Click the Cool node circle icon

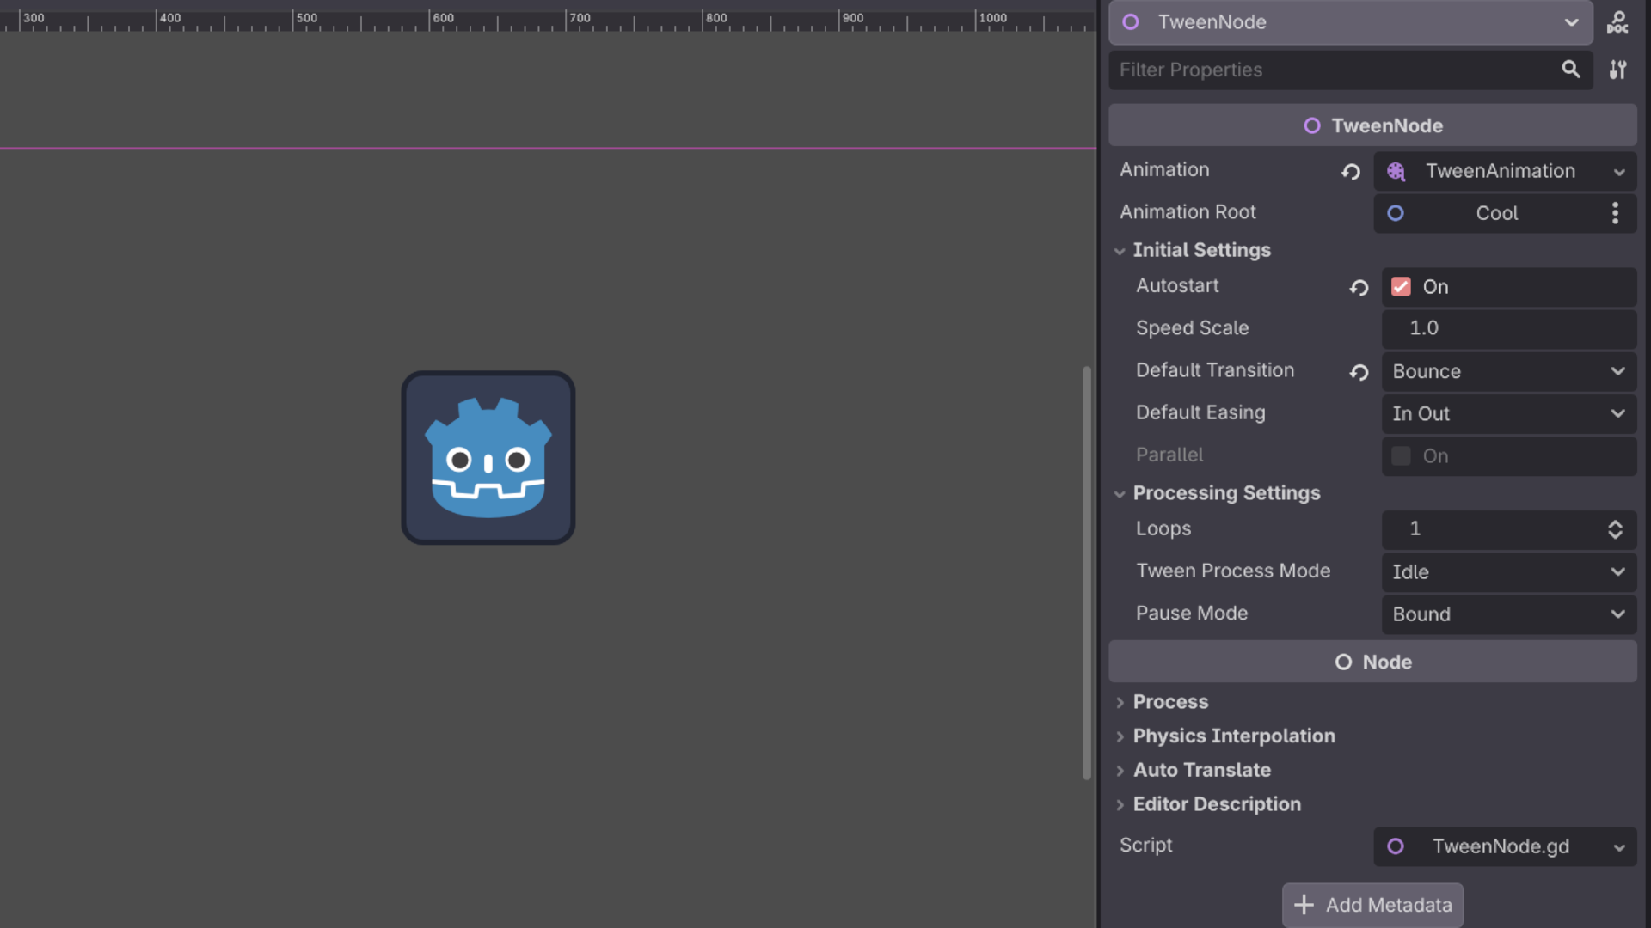click(1396, 213)
